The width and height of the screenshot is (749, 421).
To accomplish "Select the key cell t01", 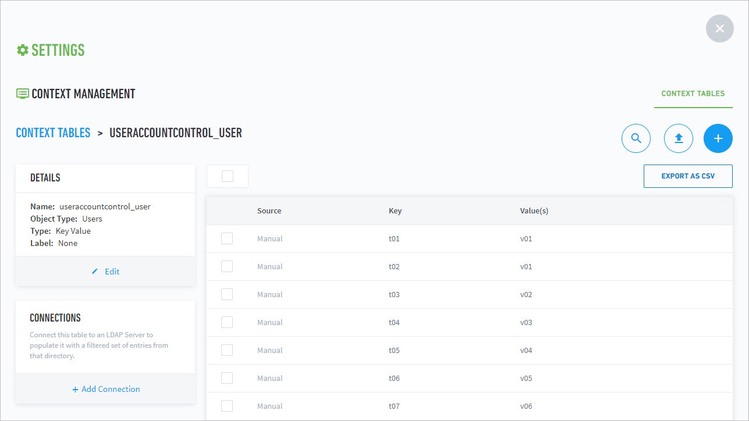I will (394, 238).
